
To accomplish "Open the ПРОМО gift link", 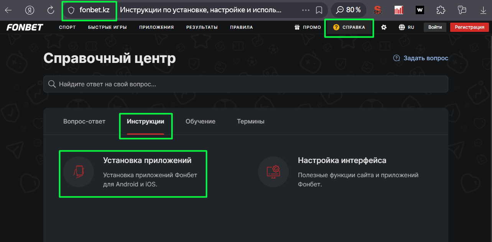I will tap(308, 27).
